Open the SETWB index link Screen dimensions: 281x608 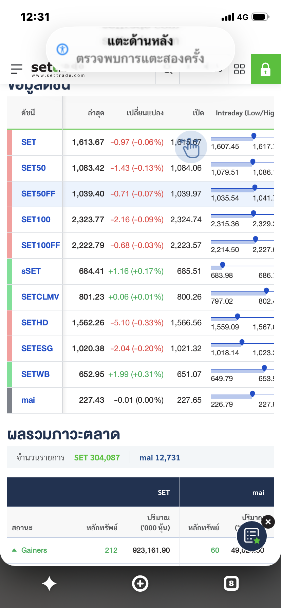coord(35,374)
